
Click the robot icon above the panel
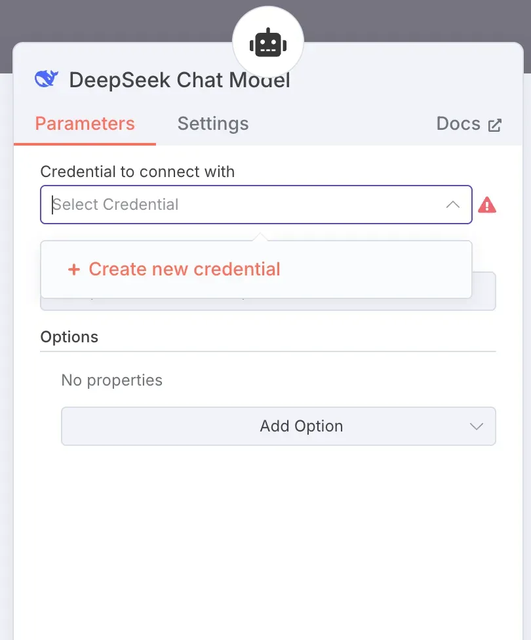267,43
